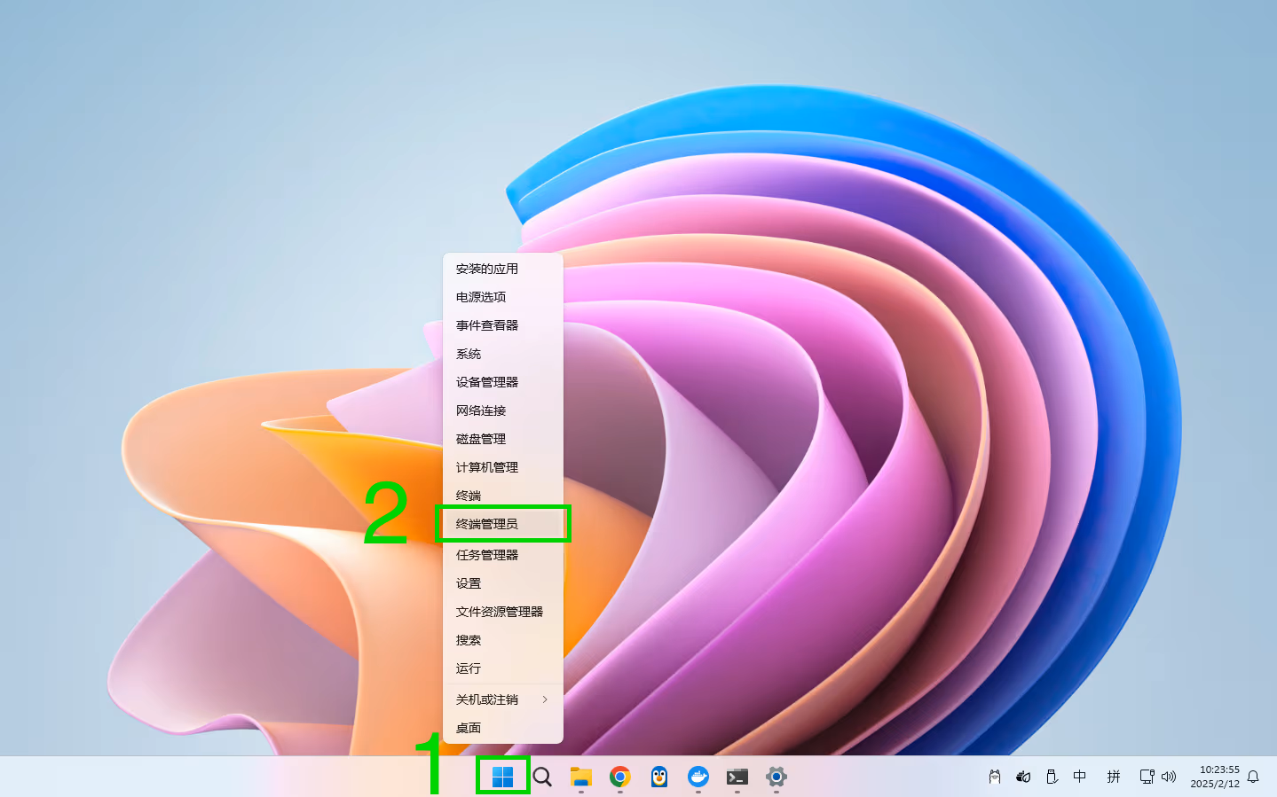Open taskbar Search magnifier
1277x797 pixels.
542,777
